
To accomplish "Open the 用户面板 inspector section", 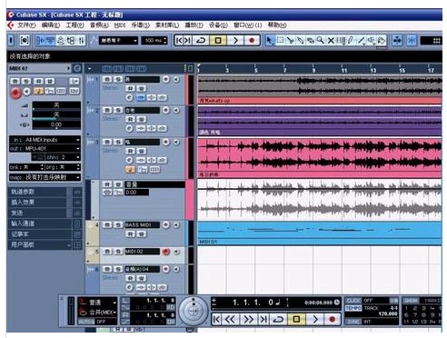I will (45, 244).
